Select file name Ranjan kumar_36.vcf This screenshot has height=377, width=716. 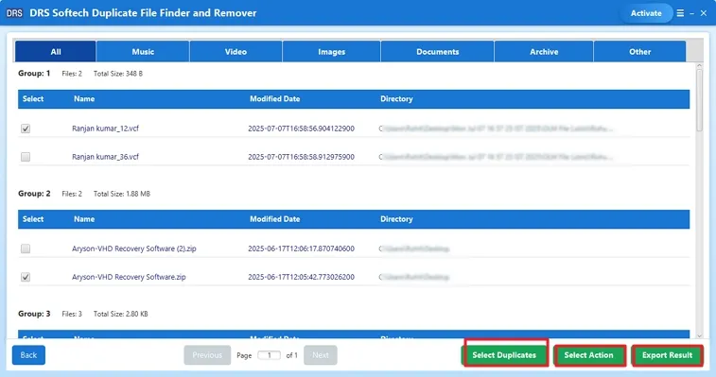(106, 157)
